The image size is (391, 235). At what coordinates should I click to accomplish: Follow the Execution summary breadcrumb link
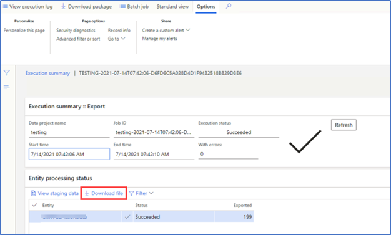[x=47, y=73]
